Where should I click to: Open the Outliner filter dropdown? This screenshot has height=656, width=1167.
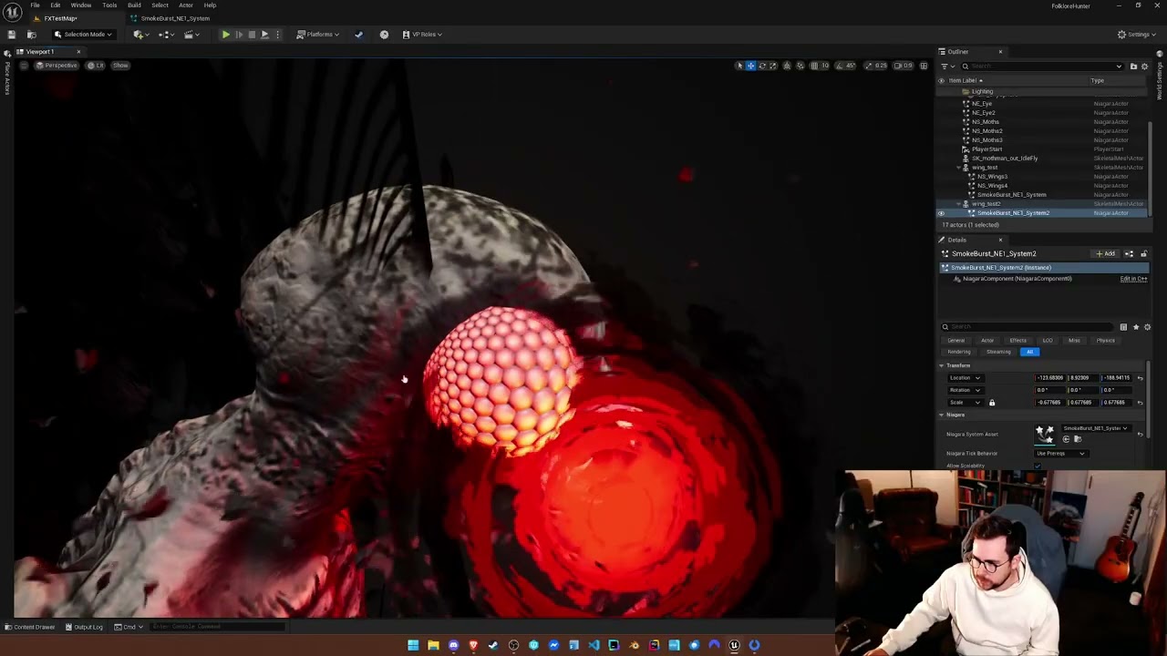(x=946, y=67)
